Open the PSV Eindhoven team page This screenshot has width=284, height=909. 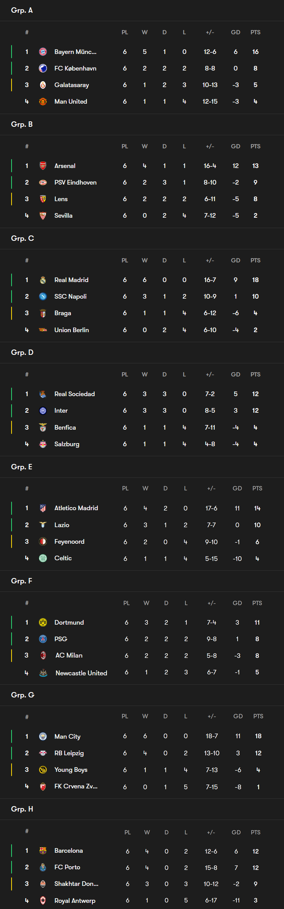point(75,182)
